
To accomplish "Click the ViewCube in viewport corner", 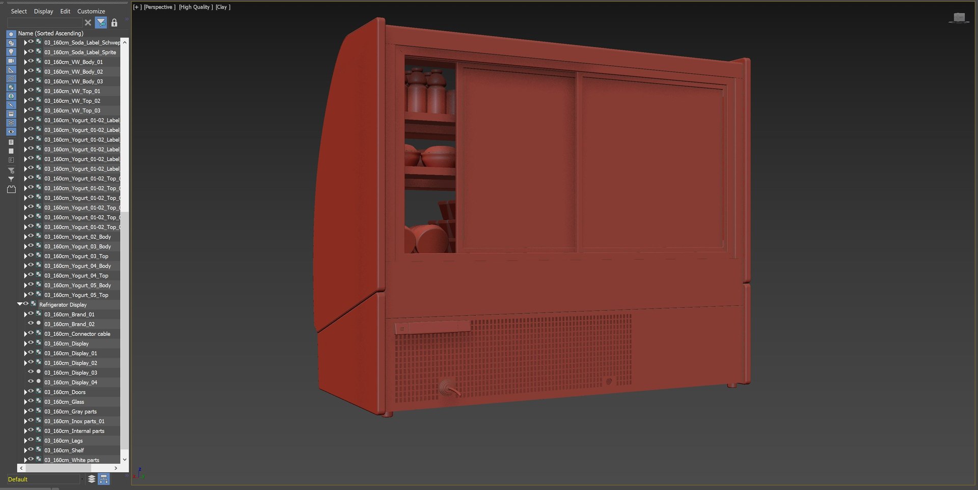I will coord(959,18).
